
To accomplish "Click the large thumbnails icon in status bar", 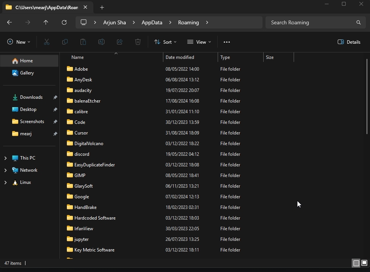I will click(x=364, y=263).
